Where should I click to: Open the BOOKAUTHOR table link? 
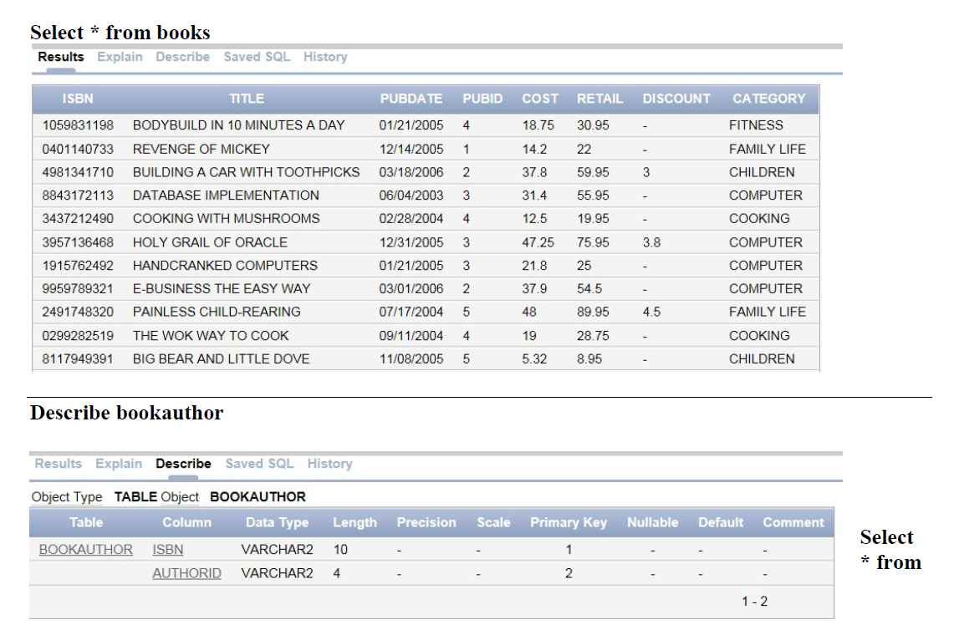click(x=83, y=549)
